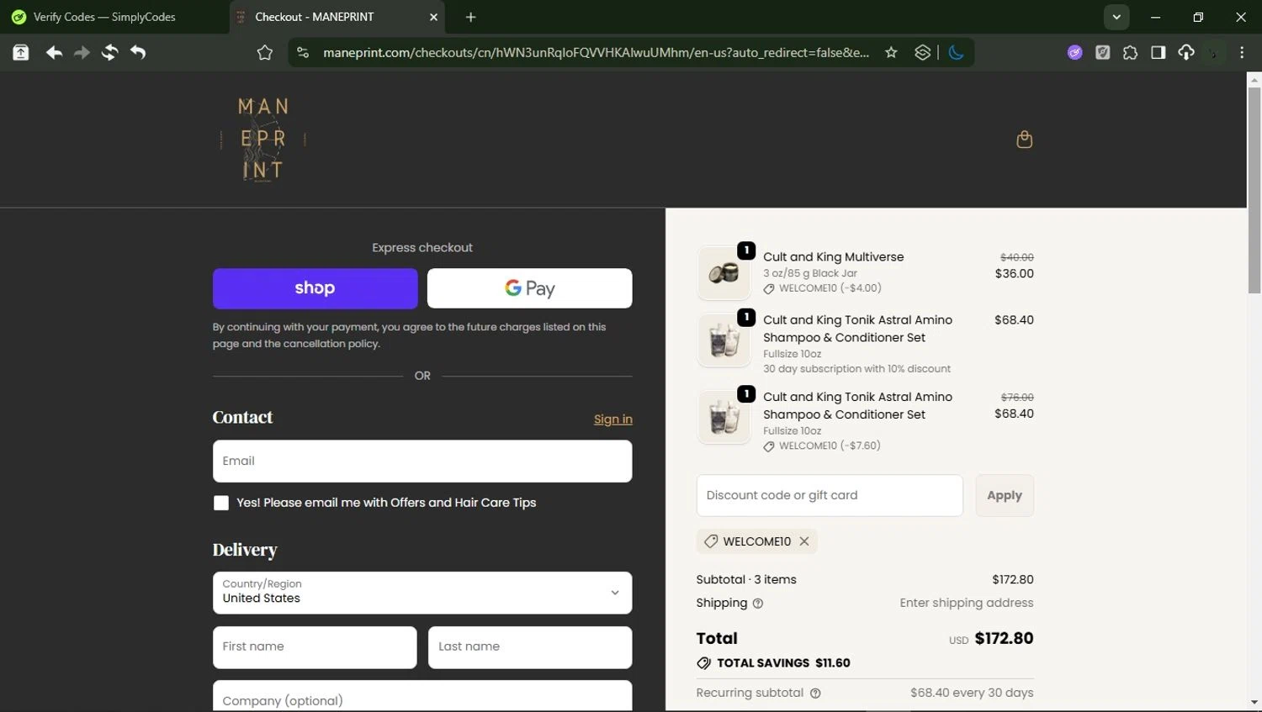Expand the Country/Region dropdown
Image resolution: width=1262 pixels, height=712 pixels.
pos(422,593)
